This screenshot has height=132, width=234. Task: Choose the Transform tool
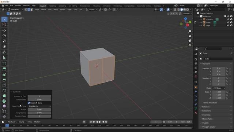(4, 46)
